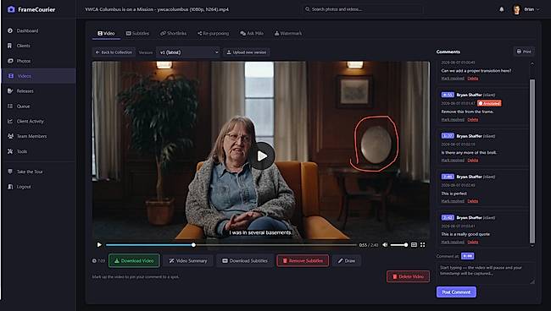Start Take the Tour in the sidebar
Viewport: 551px width, 311px height.
pos(38,172)
